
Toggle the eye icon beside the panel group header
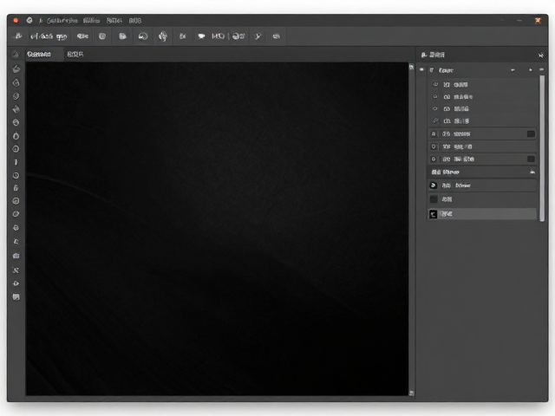click(x=421, y=70)
